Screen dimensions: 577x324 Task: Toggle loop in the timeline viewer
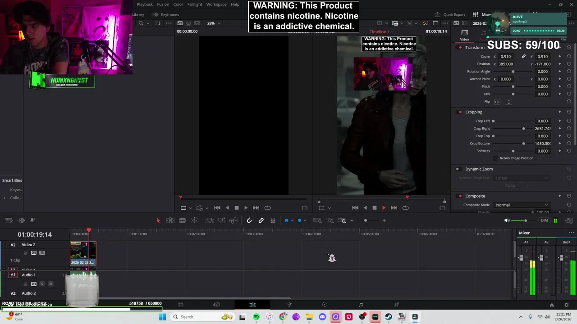pyautogui.click(x=405, y=208)
